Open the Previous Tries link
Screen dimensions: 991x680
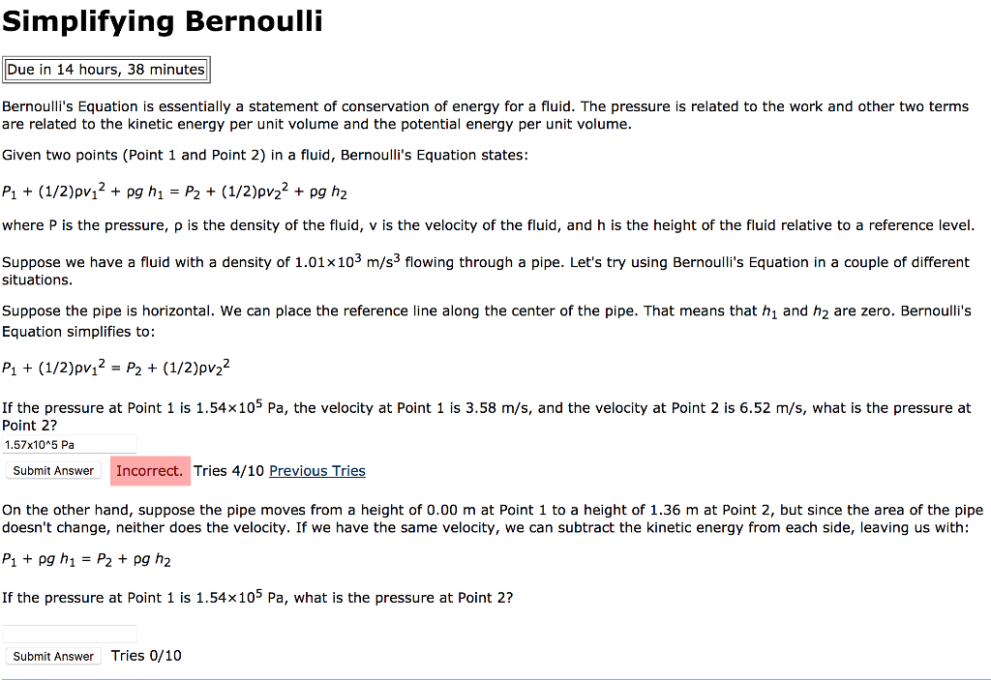316,470
